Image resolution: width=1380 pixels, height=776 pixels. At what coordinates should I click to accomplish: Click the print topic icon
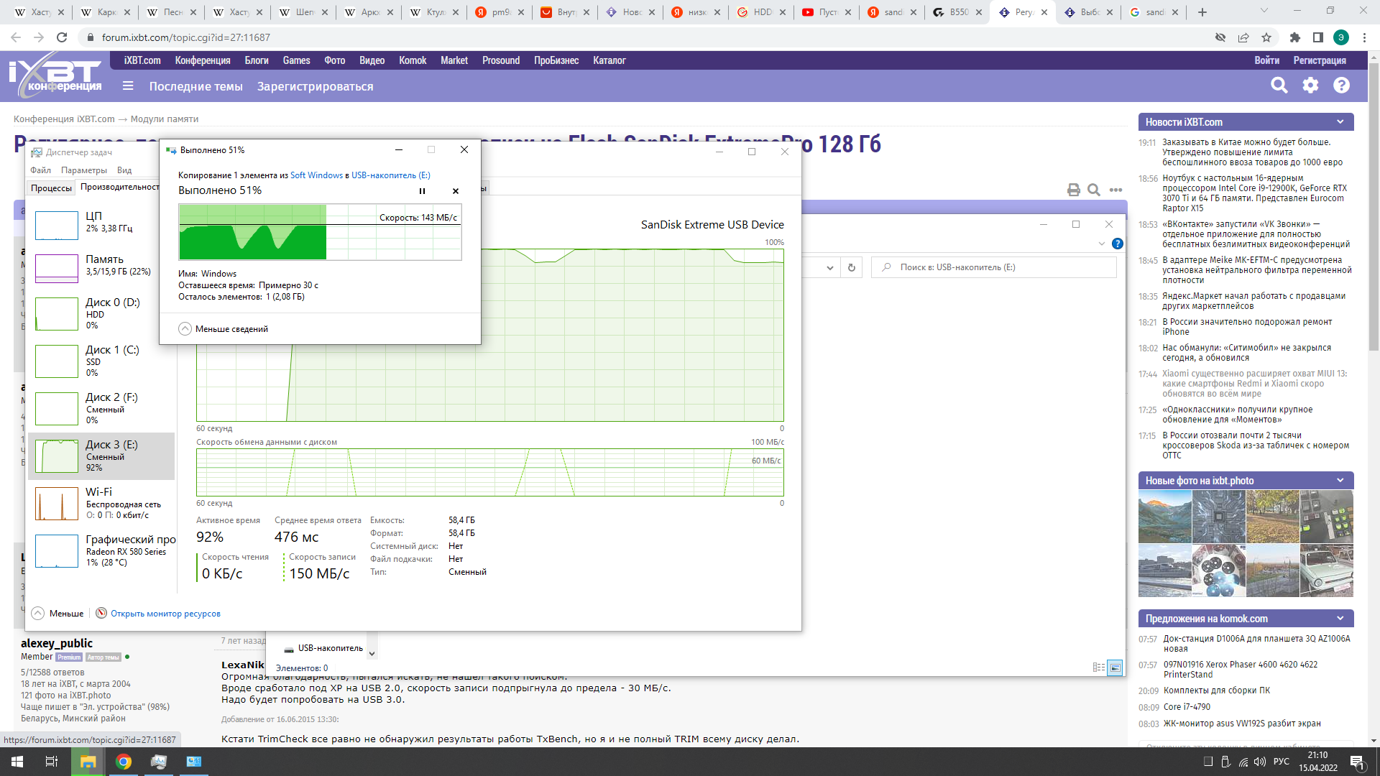[1073, 190]
